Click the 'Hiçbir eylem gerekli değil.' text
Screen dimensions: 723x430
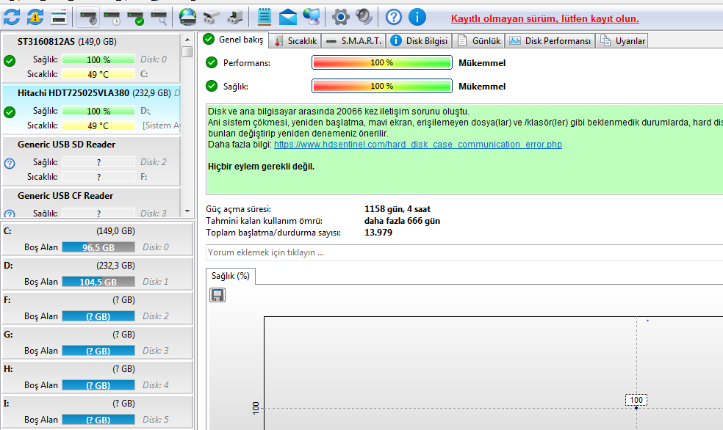261,167
